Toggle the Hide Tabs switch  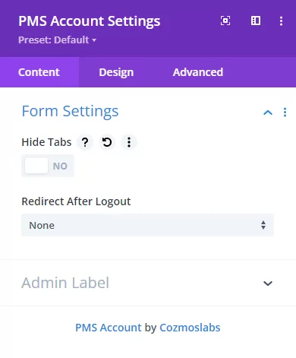48,166
